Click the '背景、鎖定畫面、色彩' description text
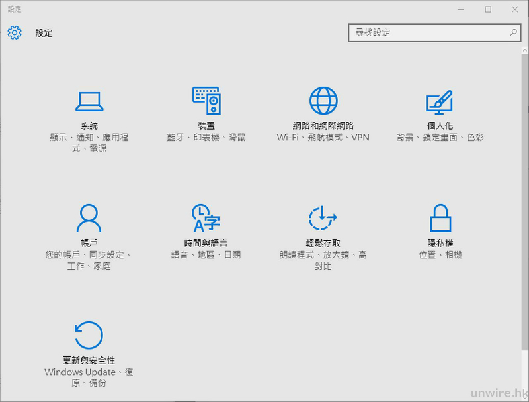The image size is (529, 402). [x=440, y=138]
